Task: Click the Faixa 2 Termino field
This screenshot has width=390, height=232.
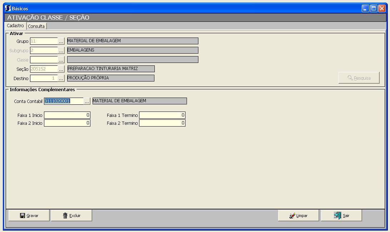Action: click(x=162, y=123)
